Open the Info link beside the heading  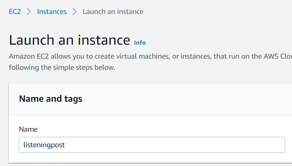(x=140, y=43)
